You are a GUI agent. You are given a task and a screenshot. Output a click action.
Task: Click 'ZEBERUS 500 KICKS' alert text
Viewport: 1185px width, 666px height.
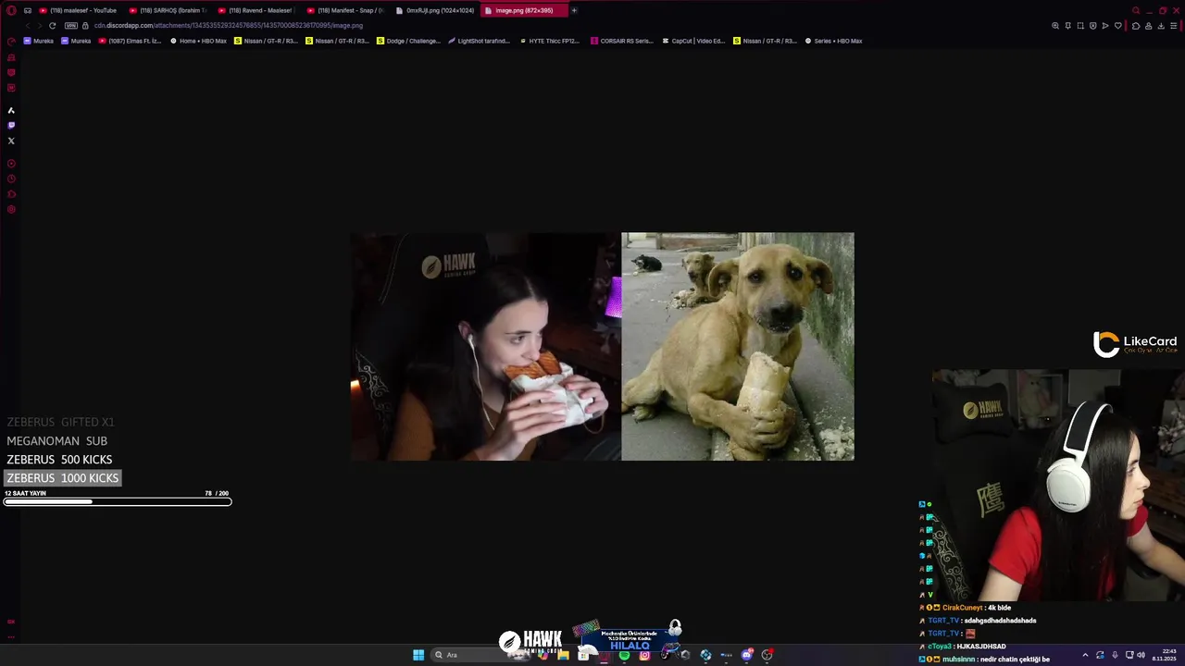59,460
